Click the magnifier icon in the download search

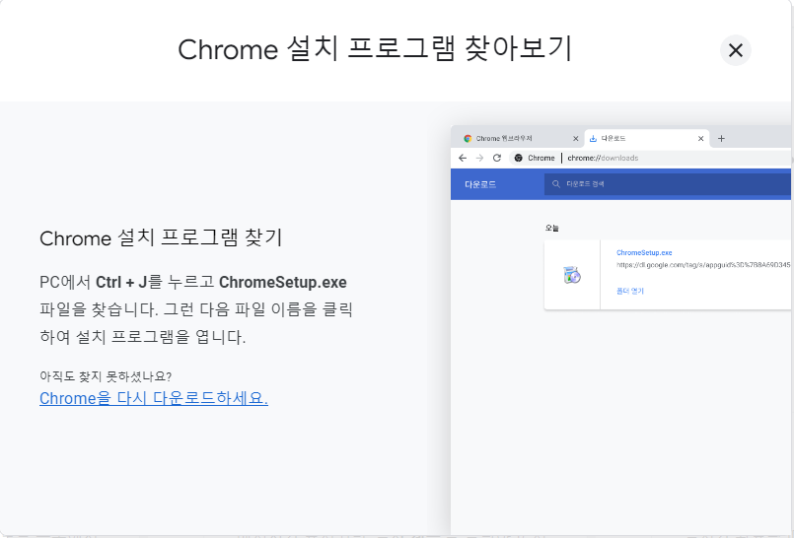[x=556, y=184]
